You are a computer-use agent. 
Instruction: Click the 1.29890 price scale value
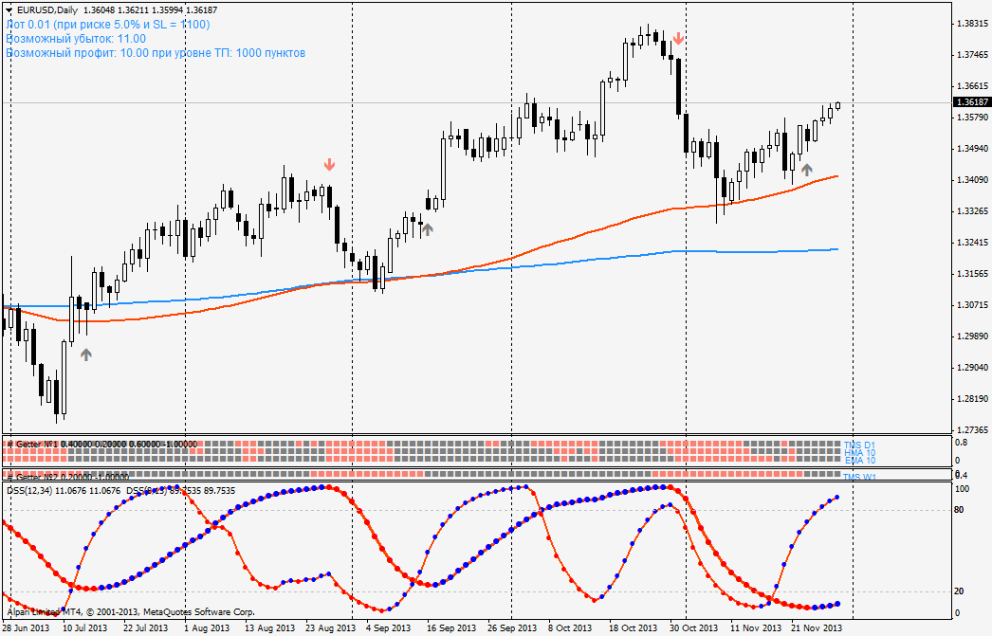click(x=972, y=336)
